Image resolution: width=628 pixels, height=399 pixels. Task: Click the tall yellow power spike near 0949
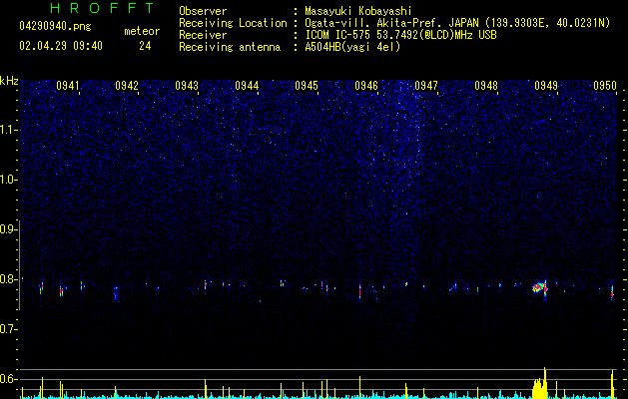pyautogui.click(x=545, y=383)
